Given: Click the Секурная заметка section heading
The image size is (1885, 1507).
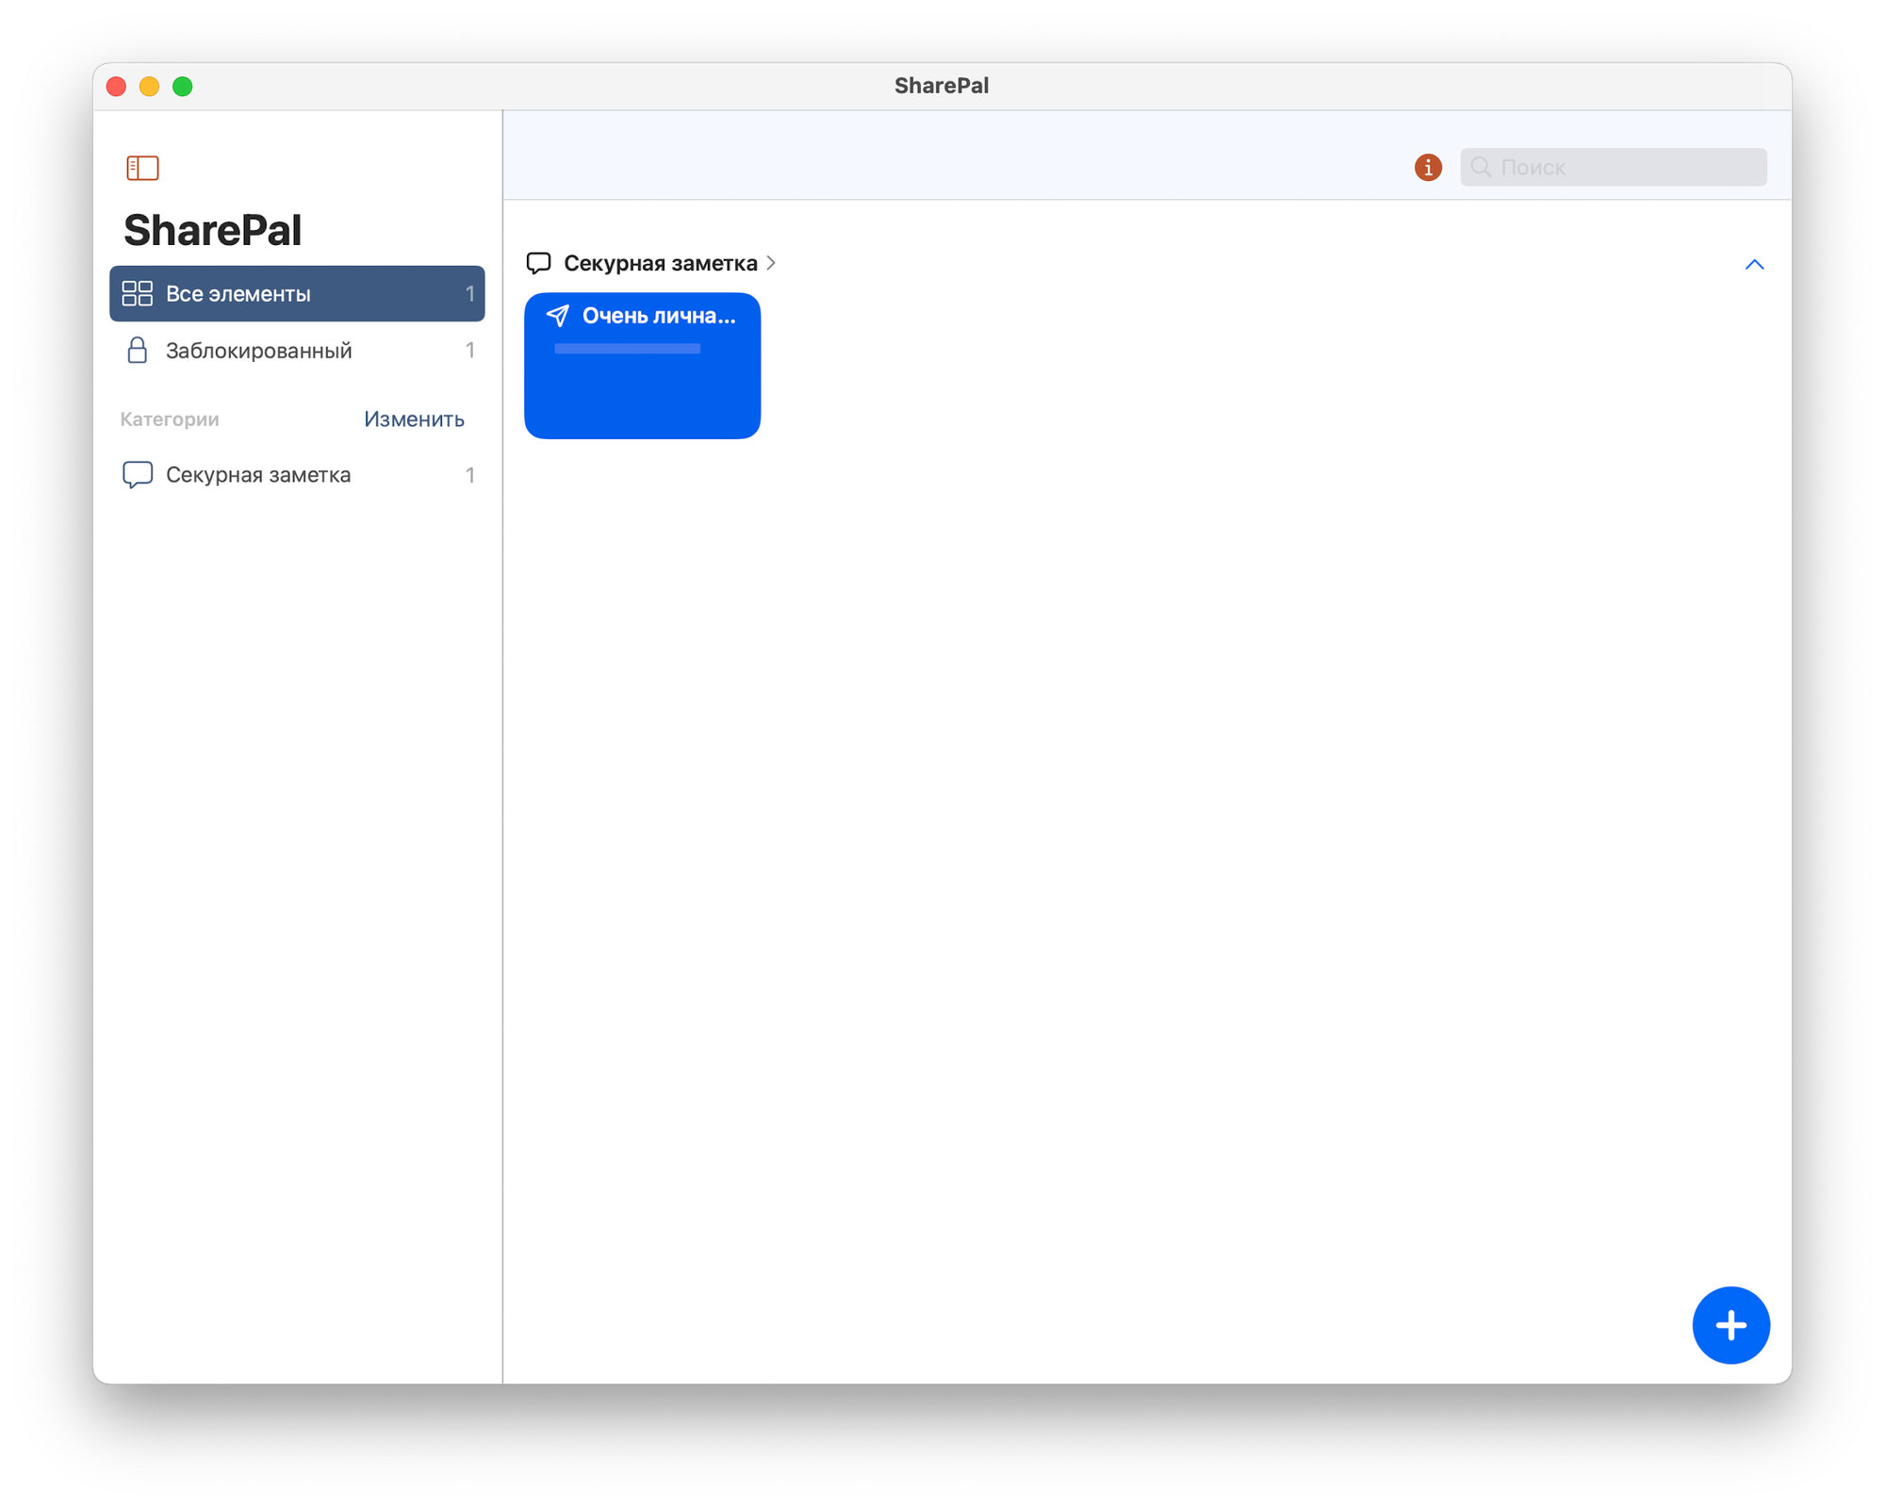Looking at the screenshot, I should [660, 263].
